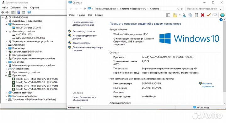Click red X Delete icon in System toolbar
226x123 pixels.
tap(202, 15)
